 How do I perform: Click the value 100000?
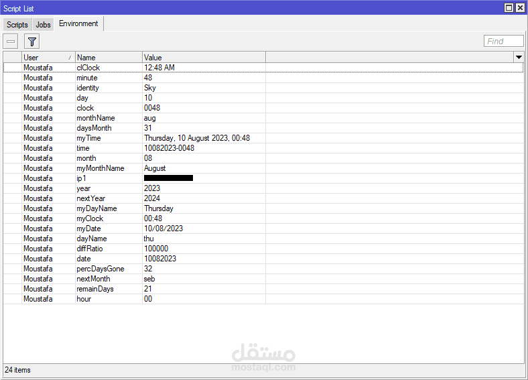(156, 249)
